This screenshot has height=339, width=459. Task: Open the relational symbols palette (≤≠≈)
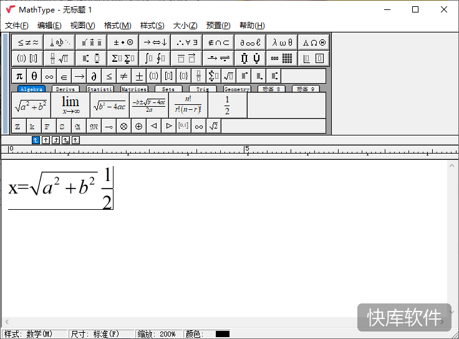click(x=28, y=42)
